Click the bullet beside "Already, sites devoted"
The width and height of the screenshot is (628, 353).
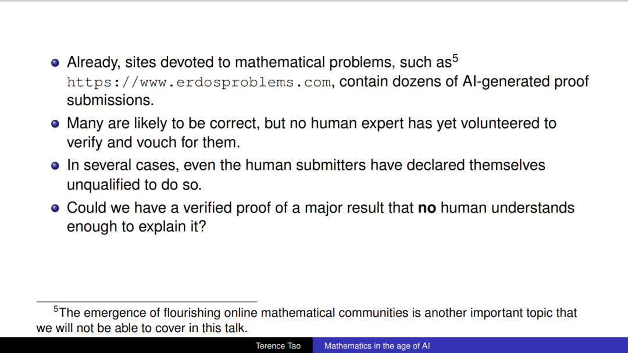55,63
